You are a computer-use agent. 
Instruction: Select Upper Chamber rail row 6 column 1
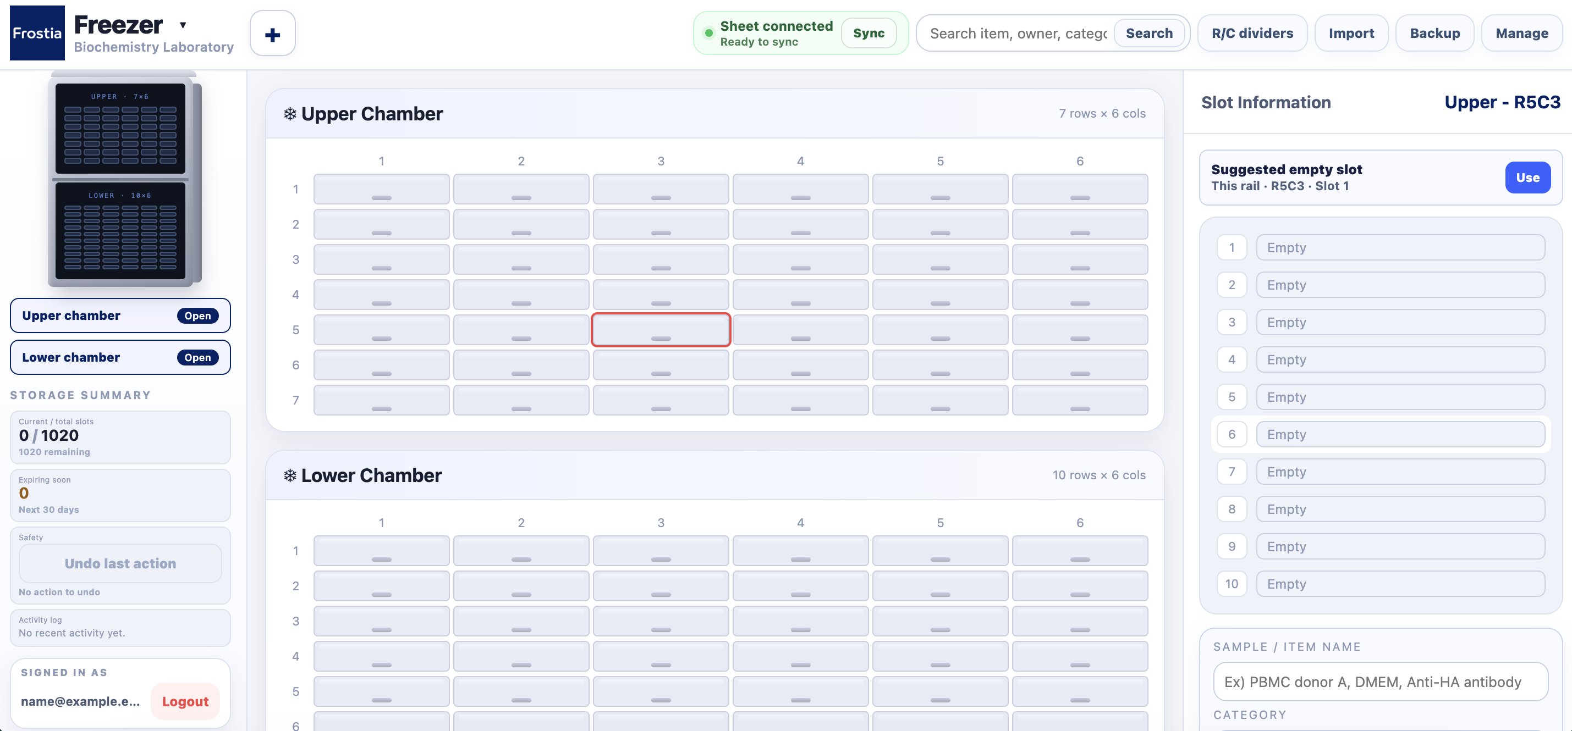[x=381, y=365]
